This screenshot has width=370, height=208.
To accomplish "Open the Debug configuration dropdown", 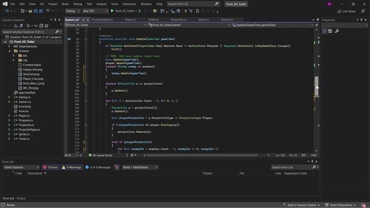I will (x=72, y=11).
